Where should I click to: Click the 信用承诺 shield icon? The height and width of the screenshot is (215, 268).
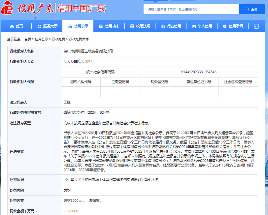[x=224, y=26]
